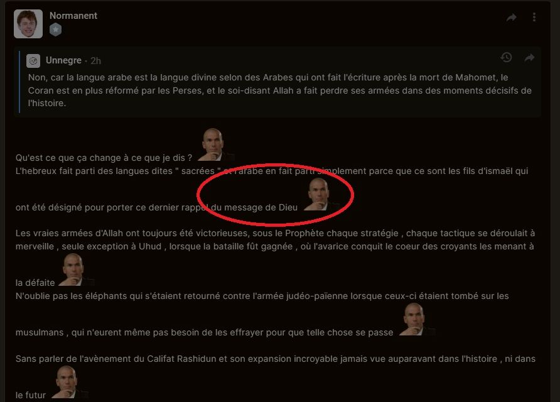Click the sticker after "ce que je dis ?"
Viewport: 560px width, 402px height.
(214, 144)
